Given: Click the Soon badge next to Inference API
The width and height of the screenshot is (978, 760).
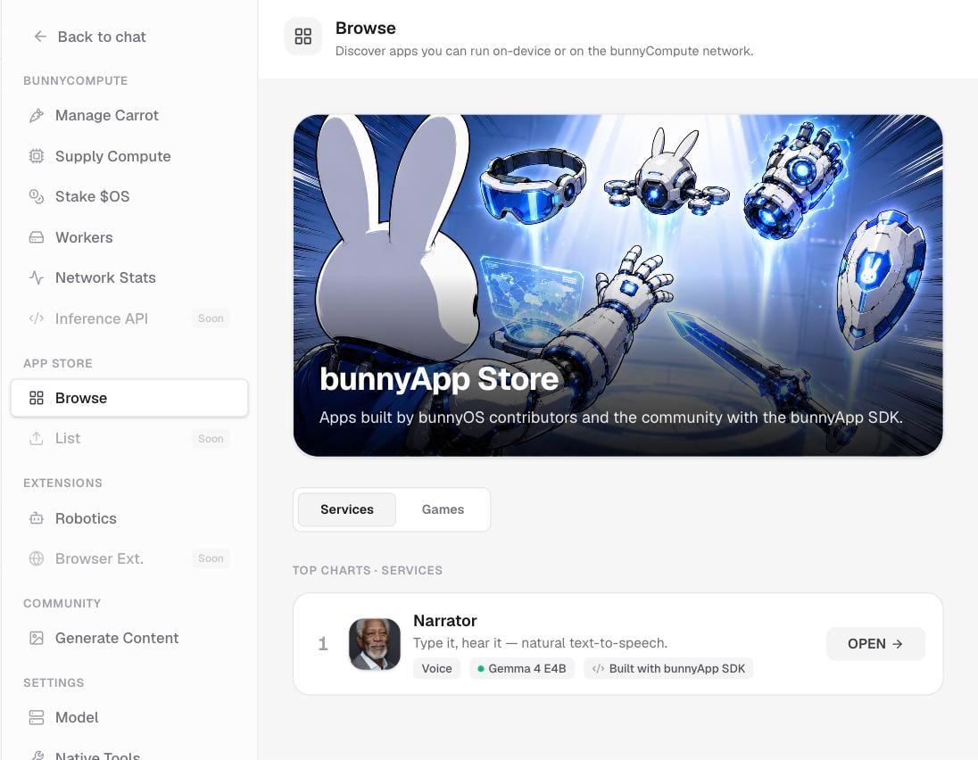Looking at the screenshot, I should pos(211,318).
